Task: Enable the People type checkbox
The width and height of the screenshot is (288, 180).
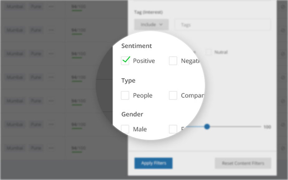Action: pyautogui.click(x=125, y=95)
